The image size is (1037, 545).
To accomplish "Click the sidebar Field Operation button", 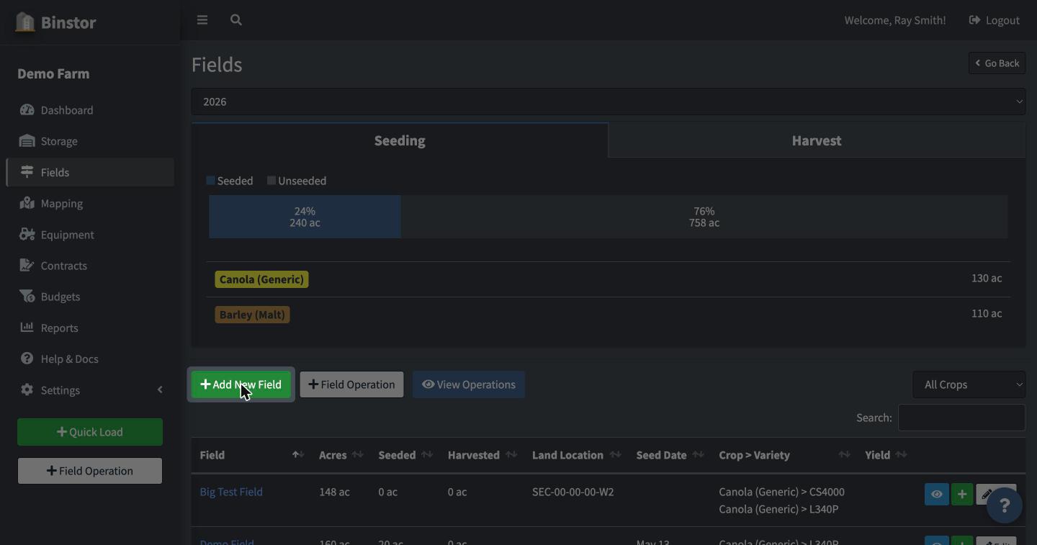I will point(90,471).
